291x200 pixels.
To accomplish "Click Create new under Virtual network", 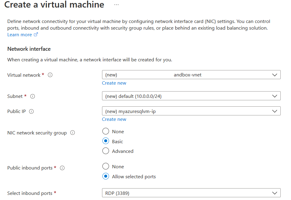I will click(x=114, y=83).
